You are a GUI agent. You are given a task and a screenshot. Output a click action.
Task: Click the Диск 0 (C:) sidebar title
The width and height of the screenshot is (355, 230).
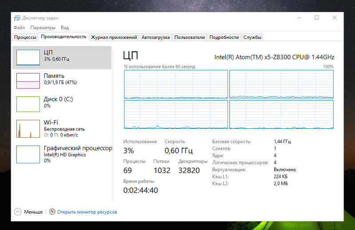59,99
